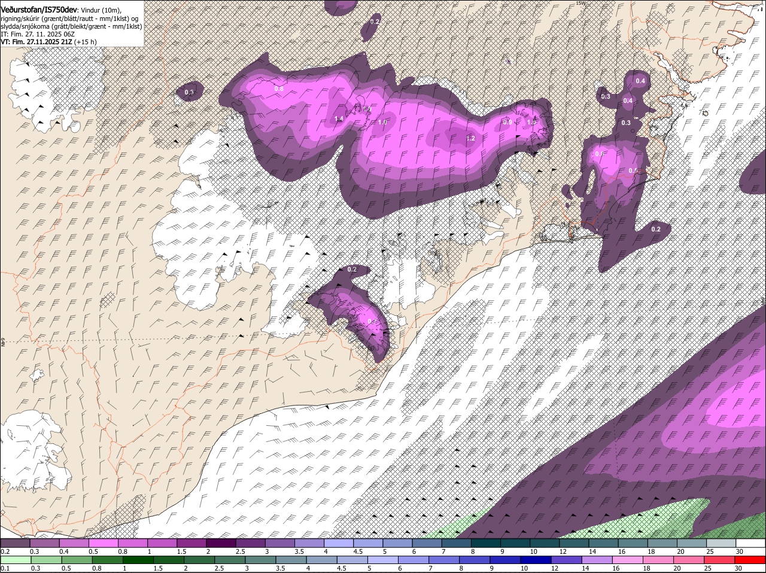
Task: Click the '0.2' value above the southern snow patch
Action: tap(352, 269)
